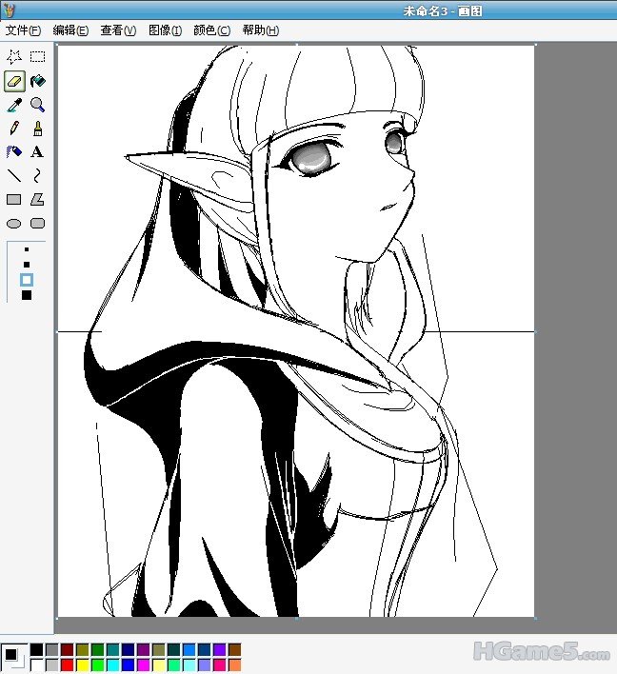The height and width of the screenshot is (674, 617).
Task: Click the canvas bottom-right corner resize handle
Action: coord(535,618)
